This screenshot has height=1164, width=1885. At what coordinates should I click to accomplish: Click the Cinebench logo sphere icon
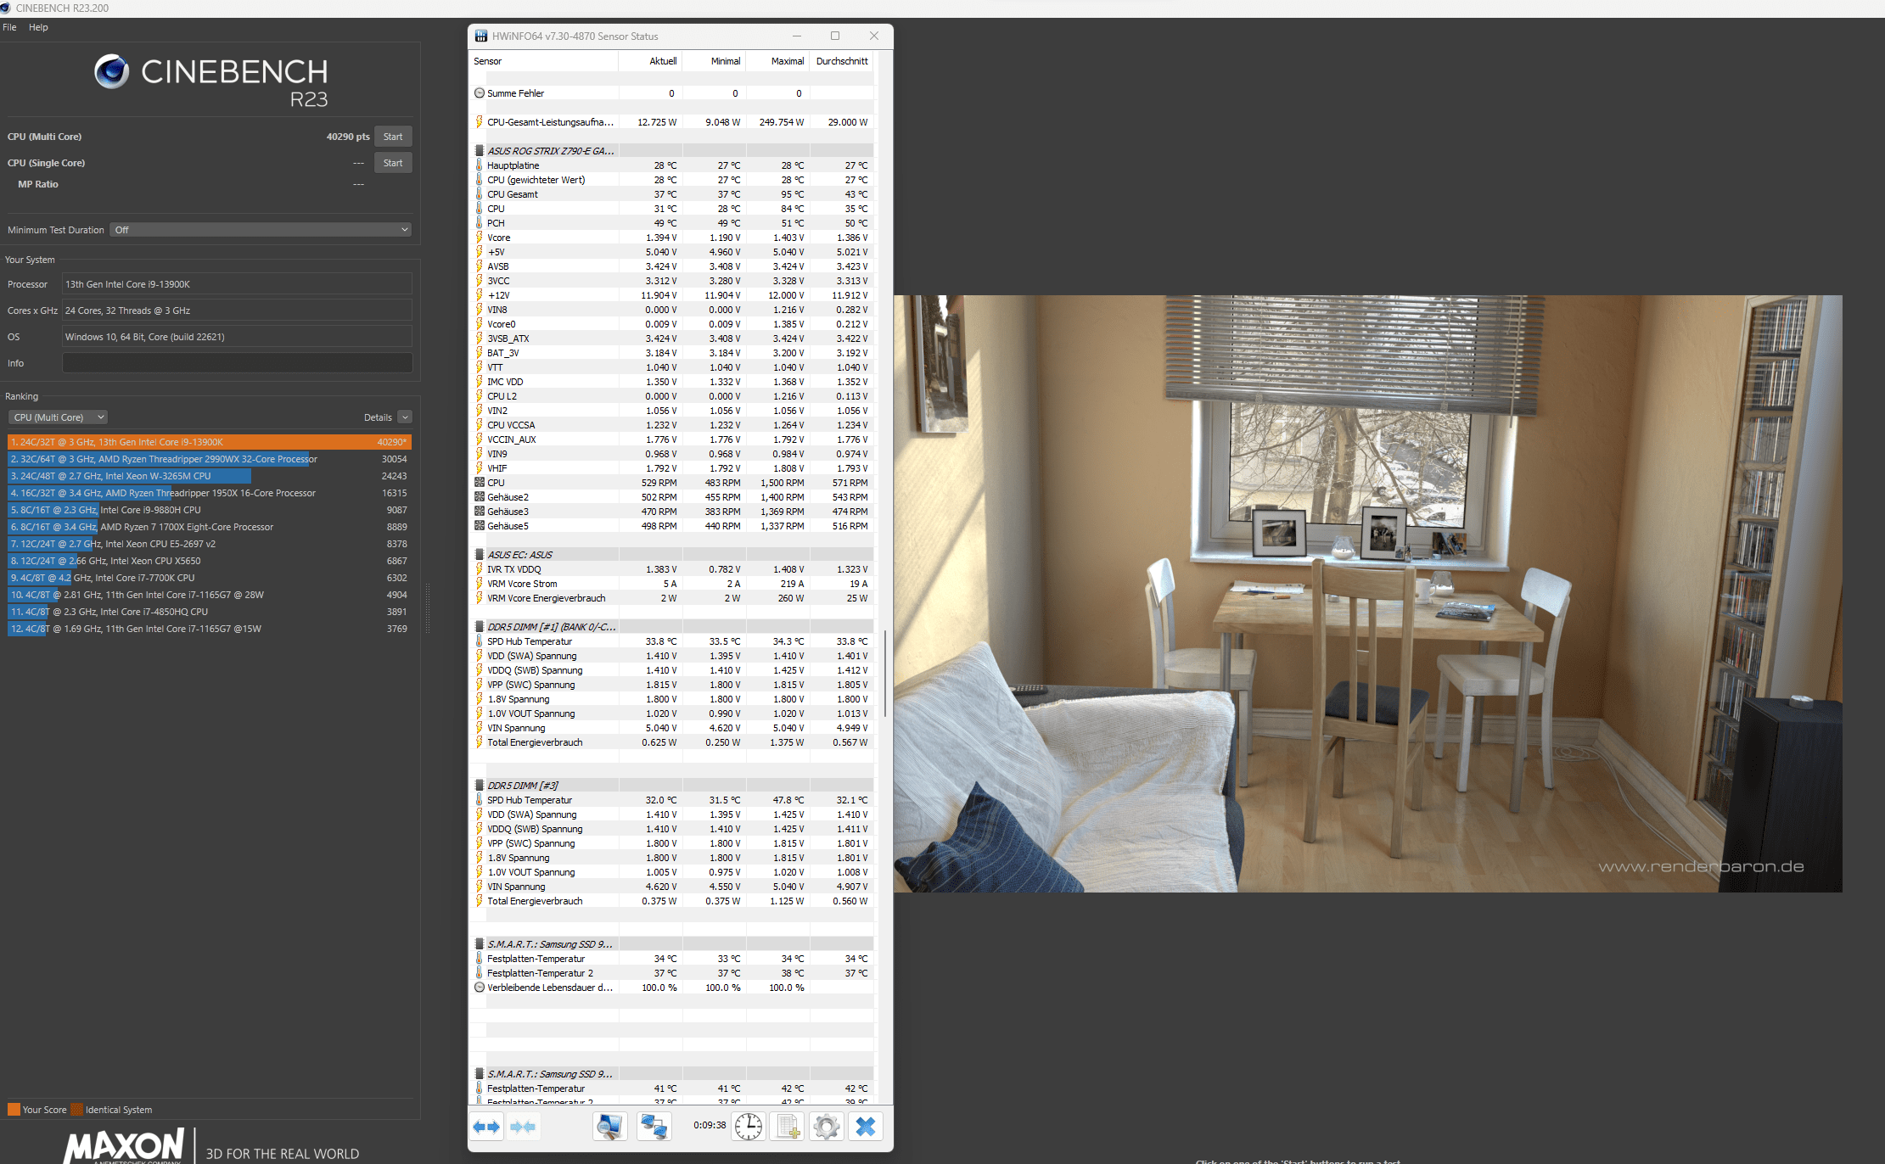tap(111, 71)
